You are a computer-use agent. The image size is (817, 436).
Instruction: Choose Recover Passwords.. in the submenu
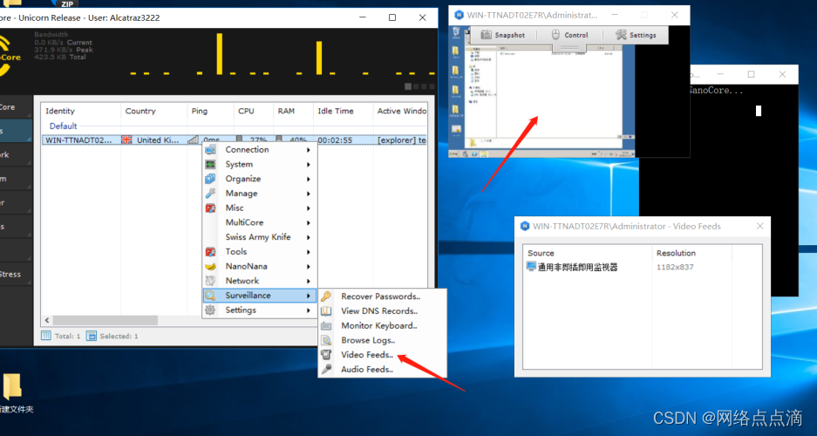coord(382,296)
